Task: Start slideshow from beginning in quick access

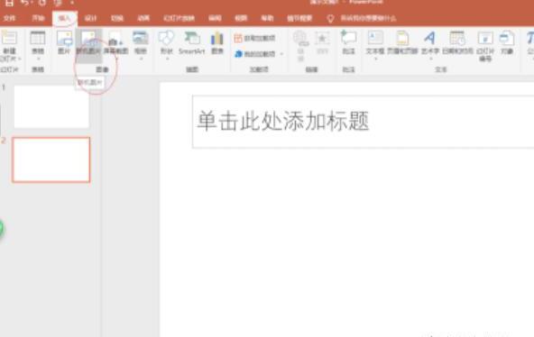Action: click(x=59, y=3)
